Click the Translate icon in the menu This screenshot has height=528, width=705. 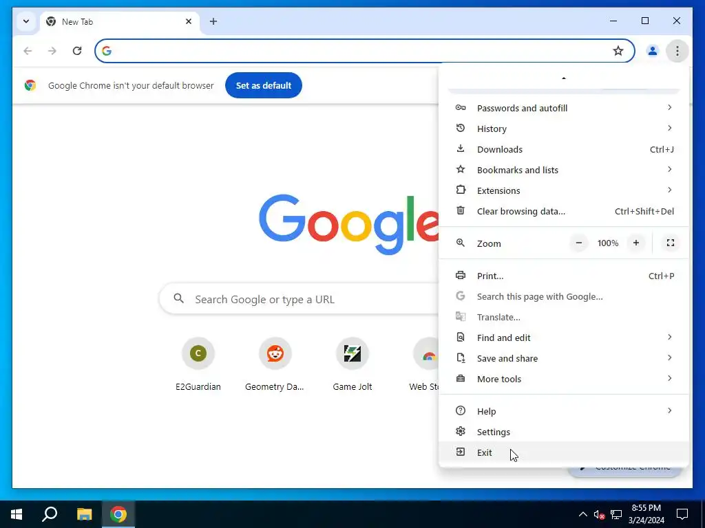coord(461,316)
